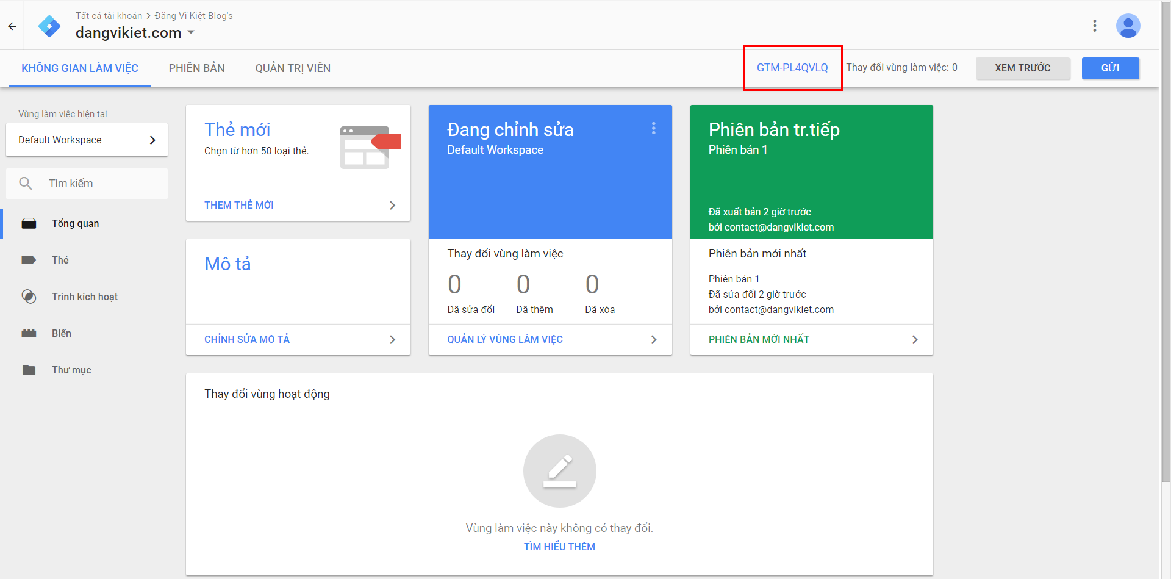Click the search magnifier icon
The height and width of the screenshot is (579, 1171).
[x=26, y=183]
